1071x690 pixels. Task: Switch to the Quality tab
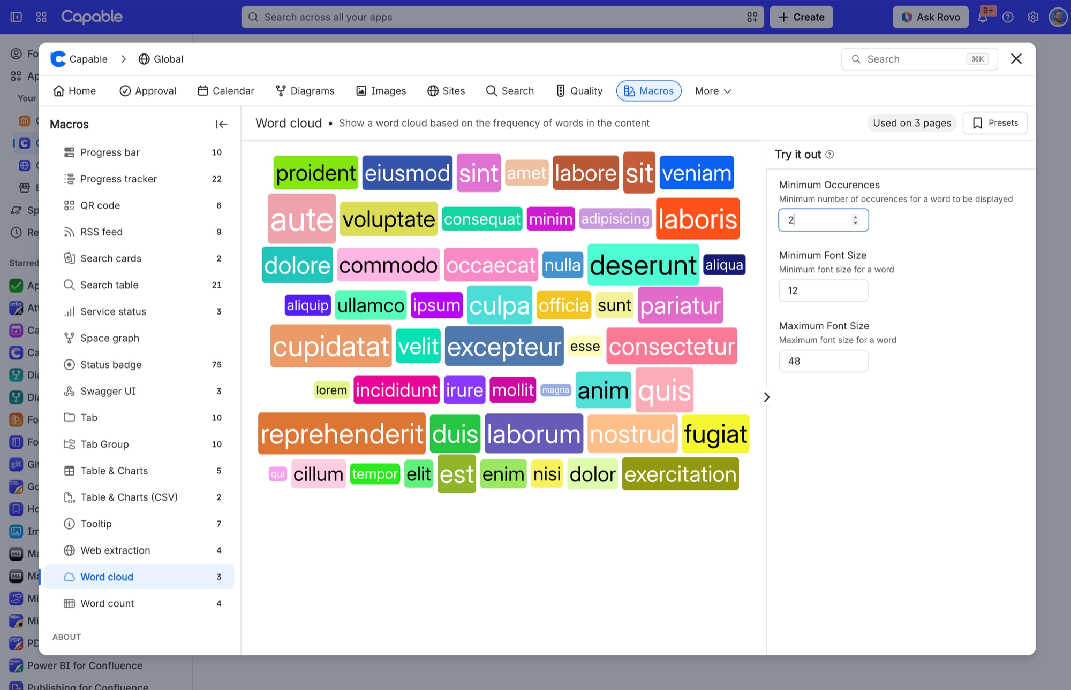pyautogui.click(x=579, y=91)
